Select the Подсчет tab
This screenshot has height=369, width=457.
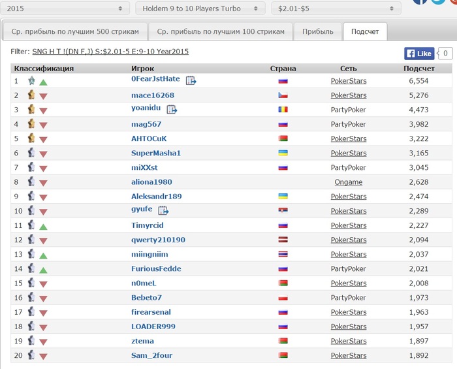click(365, 31)
